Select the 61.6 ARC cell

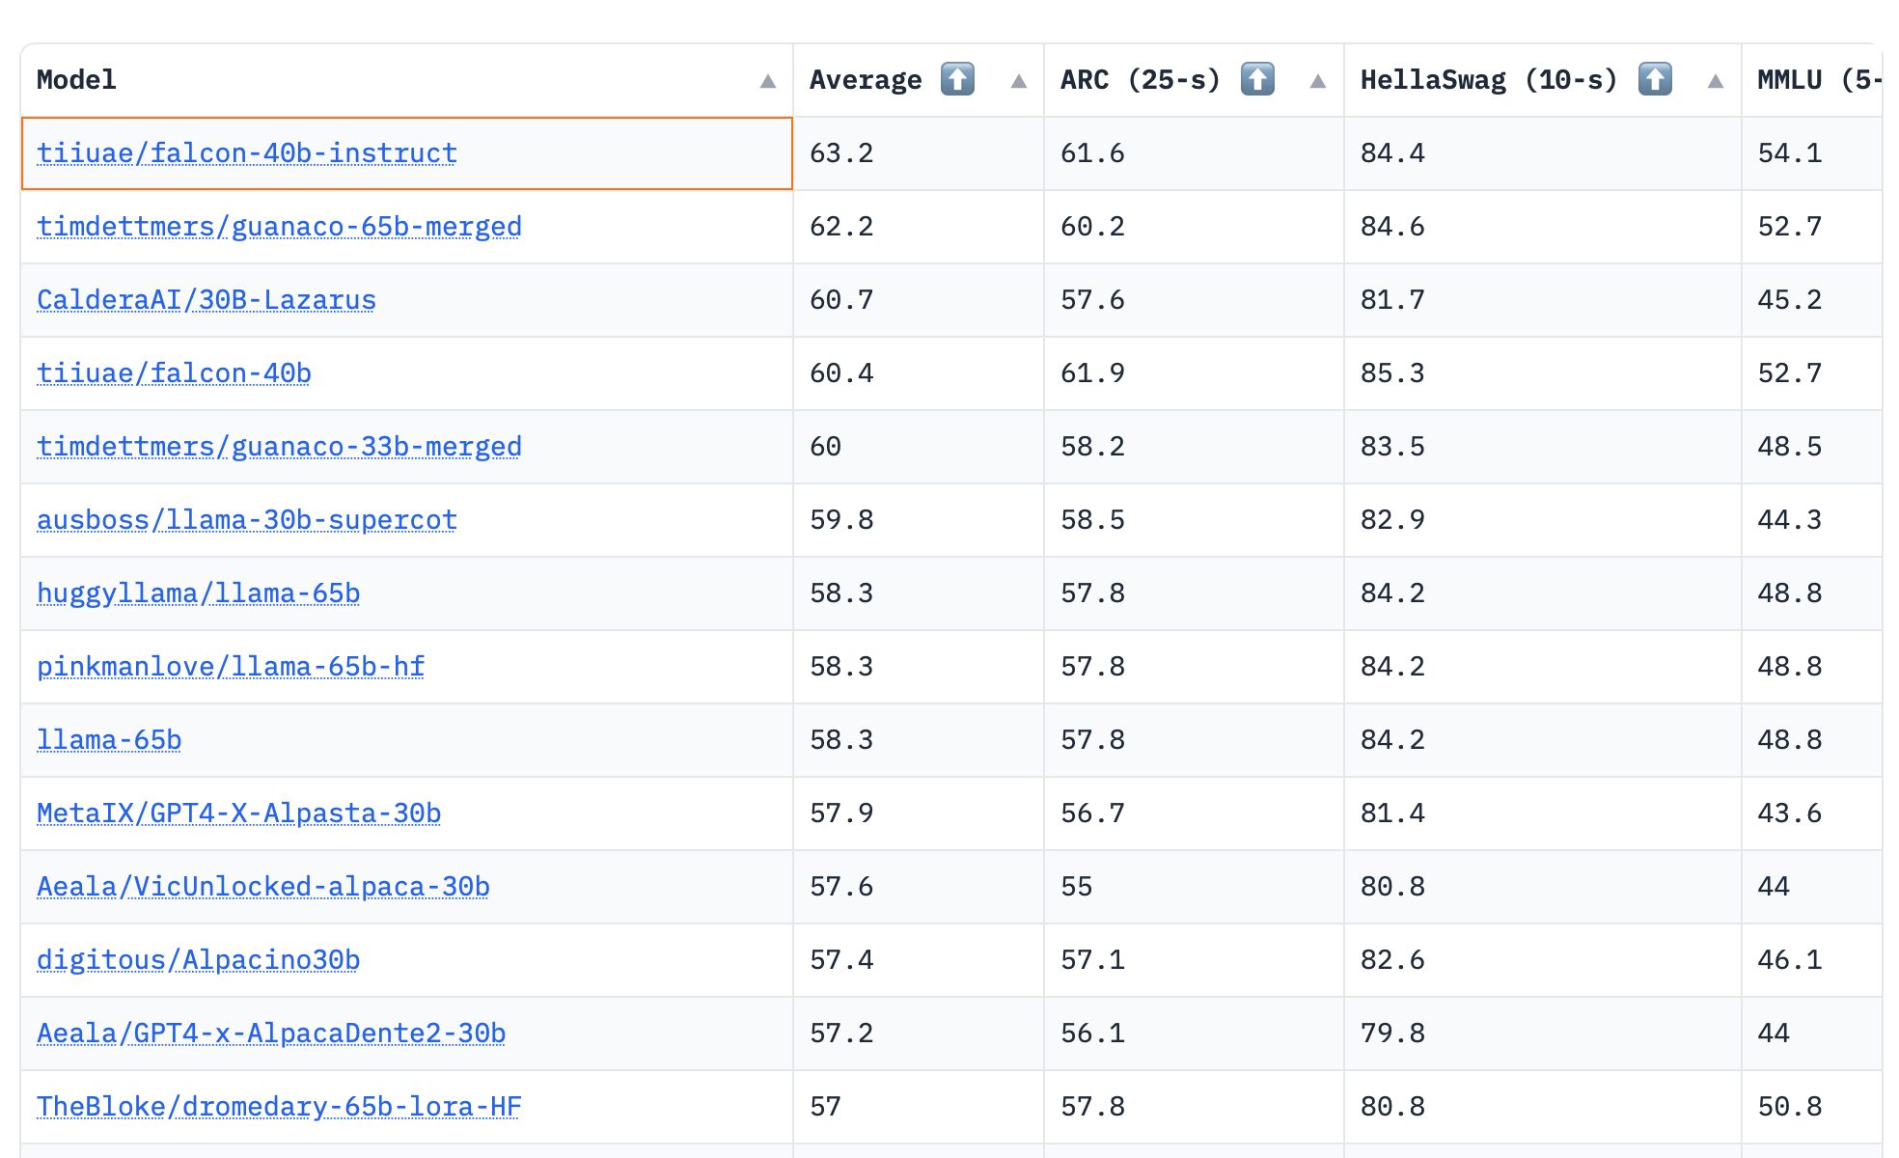coord(1194,153)
